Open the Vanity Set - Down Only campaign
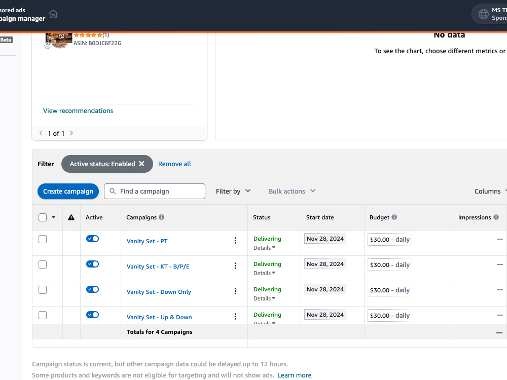Image resolution: width=507 pixels, height=380 pixels. pyautogui.click(x=159, y=292)
